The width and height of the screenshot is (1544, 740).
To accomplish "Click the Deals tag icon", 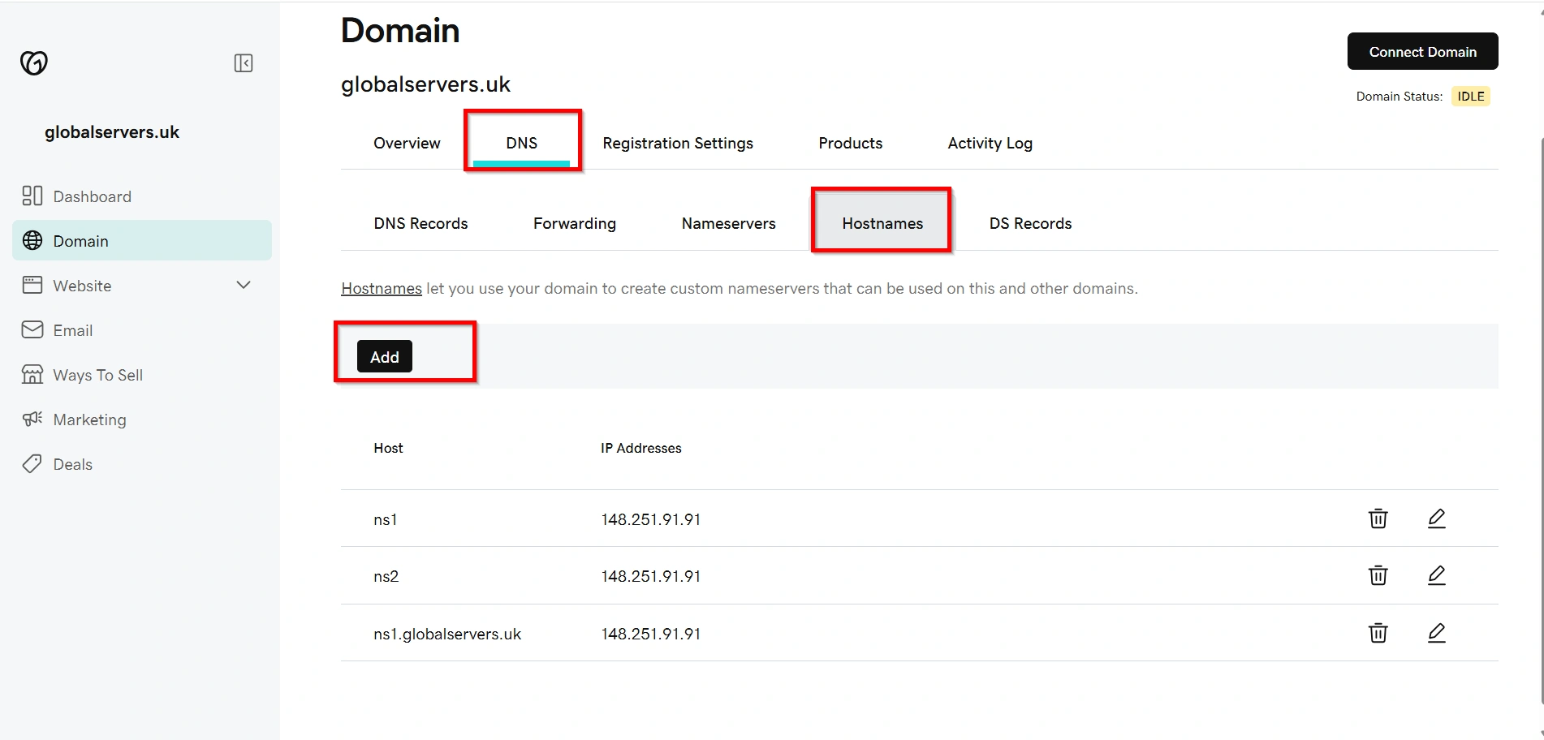I will coord(32,463).
